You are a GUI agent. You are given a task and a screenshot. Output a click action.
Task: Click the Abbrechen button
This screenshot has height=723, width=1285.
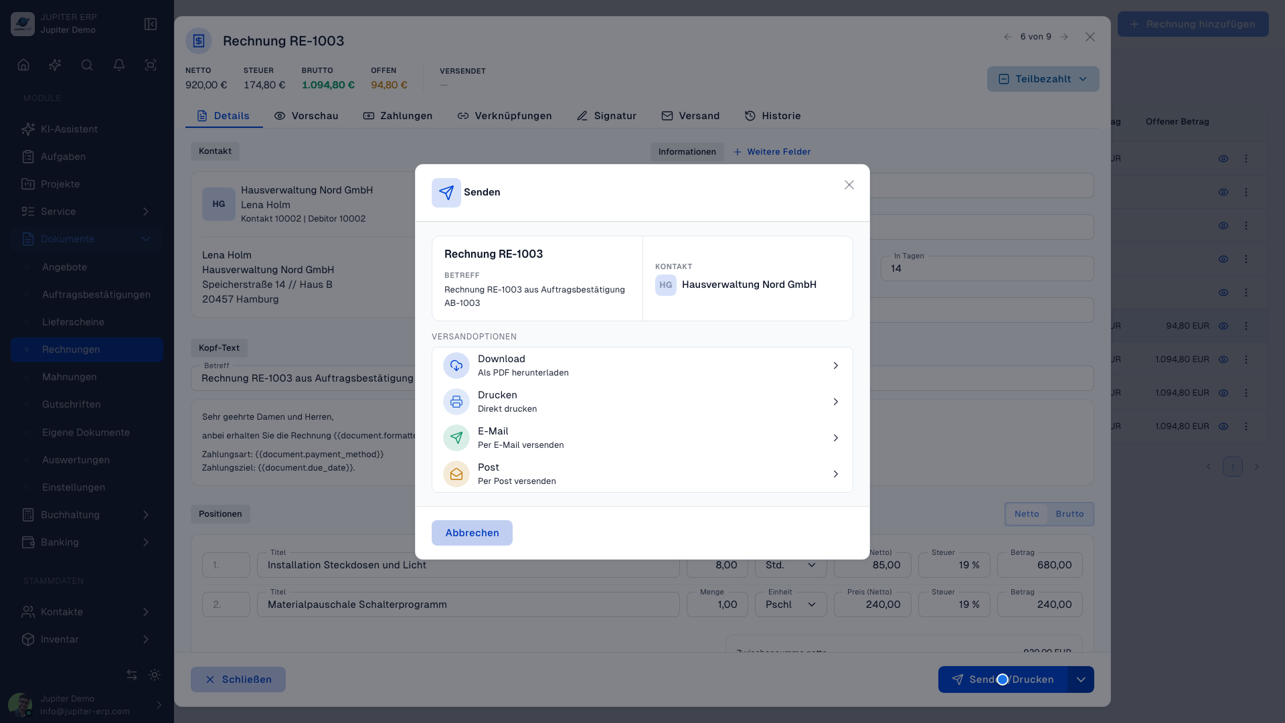tap(472, 533)
